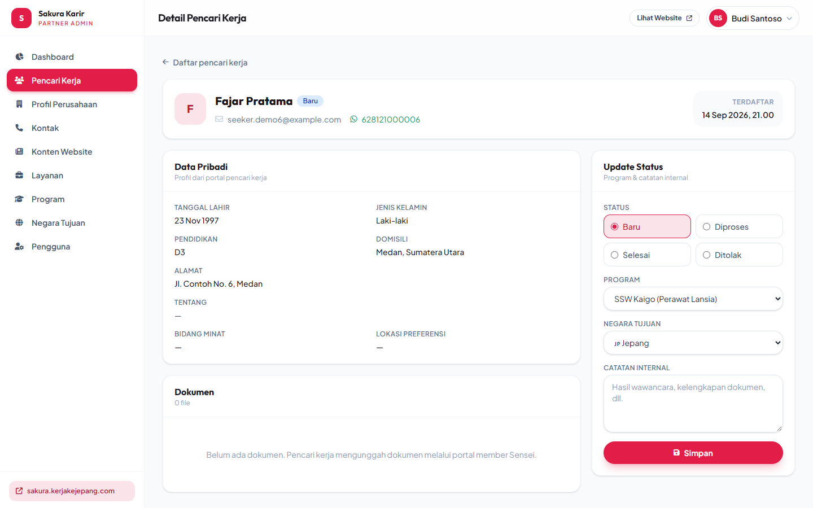Save changes with the Simpan button
The width and height of the screenshot is (813, 508).
[693, 453]
